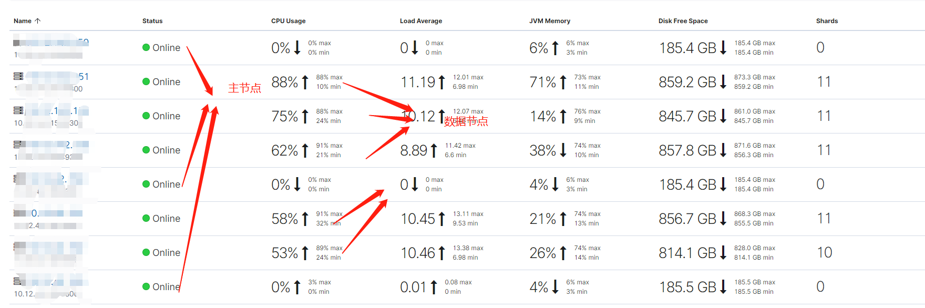925x308 pixels.
Task: Click the '13.11 max' load label
Action: point(468,214)
